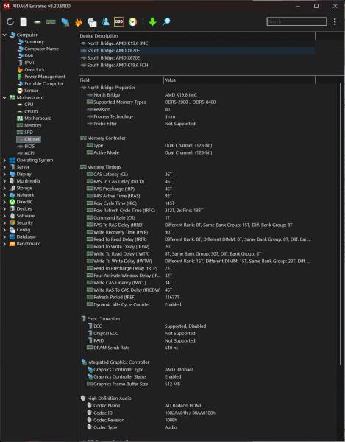The image size is (345, 442).
Task: Click the Refresh toolbar icon
Action: pyautogui.click(x=10, y=21)
